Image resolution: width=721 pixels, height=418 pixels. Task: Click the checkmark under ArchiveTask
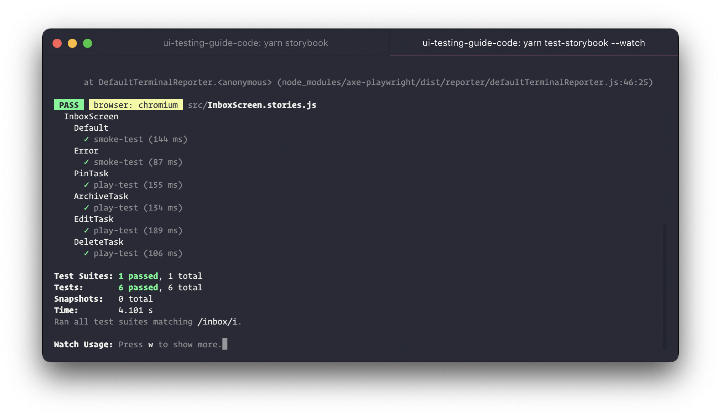(x=86, y=208)
